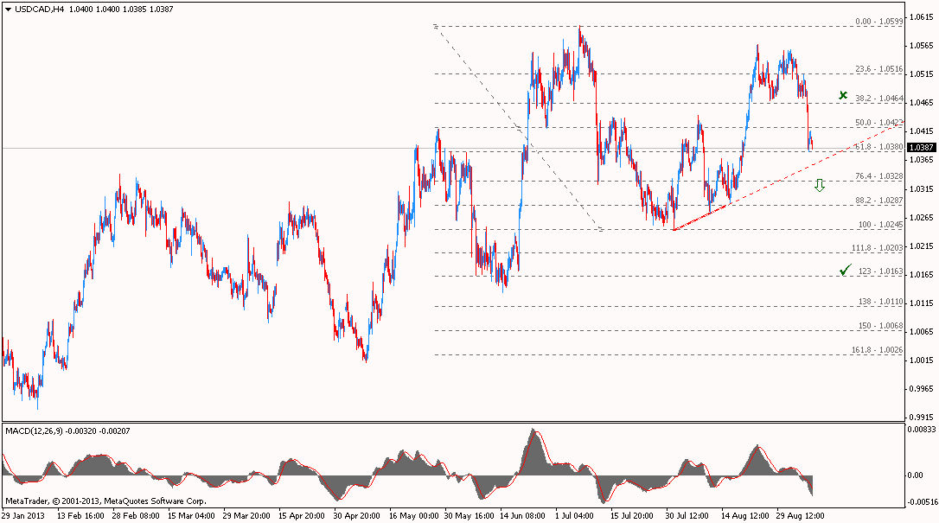
Task: Click the current price label 1.0387
Action: coord(918,148)
